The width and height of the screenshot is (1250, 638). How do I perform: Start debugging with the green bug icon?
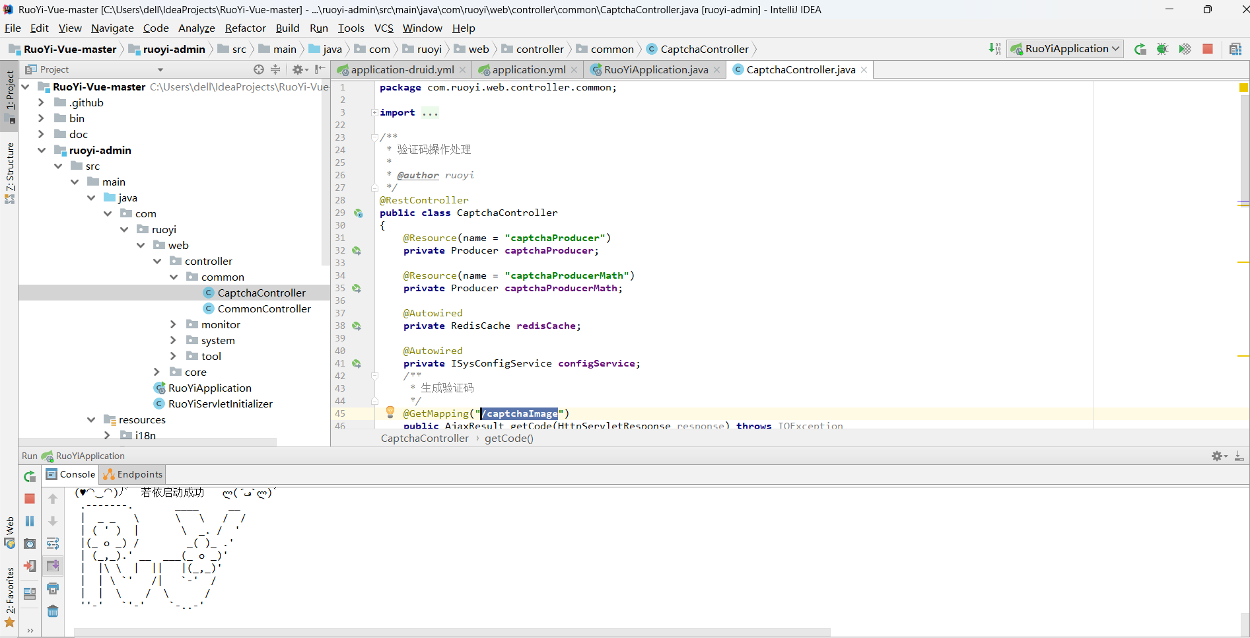pyautogui.click(x=1163, y=49)
